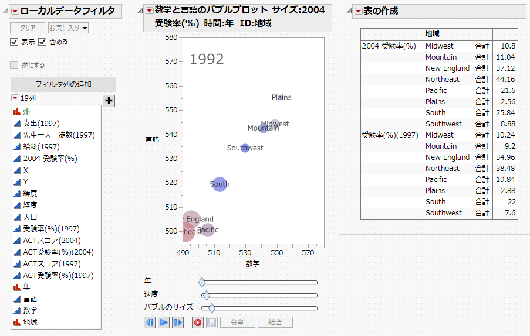Image resolution: width=530 pixels, height=336 pixels.
Task: Select ACT受験率(%)(1997) in column list
Action: 59,276
